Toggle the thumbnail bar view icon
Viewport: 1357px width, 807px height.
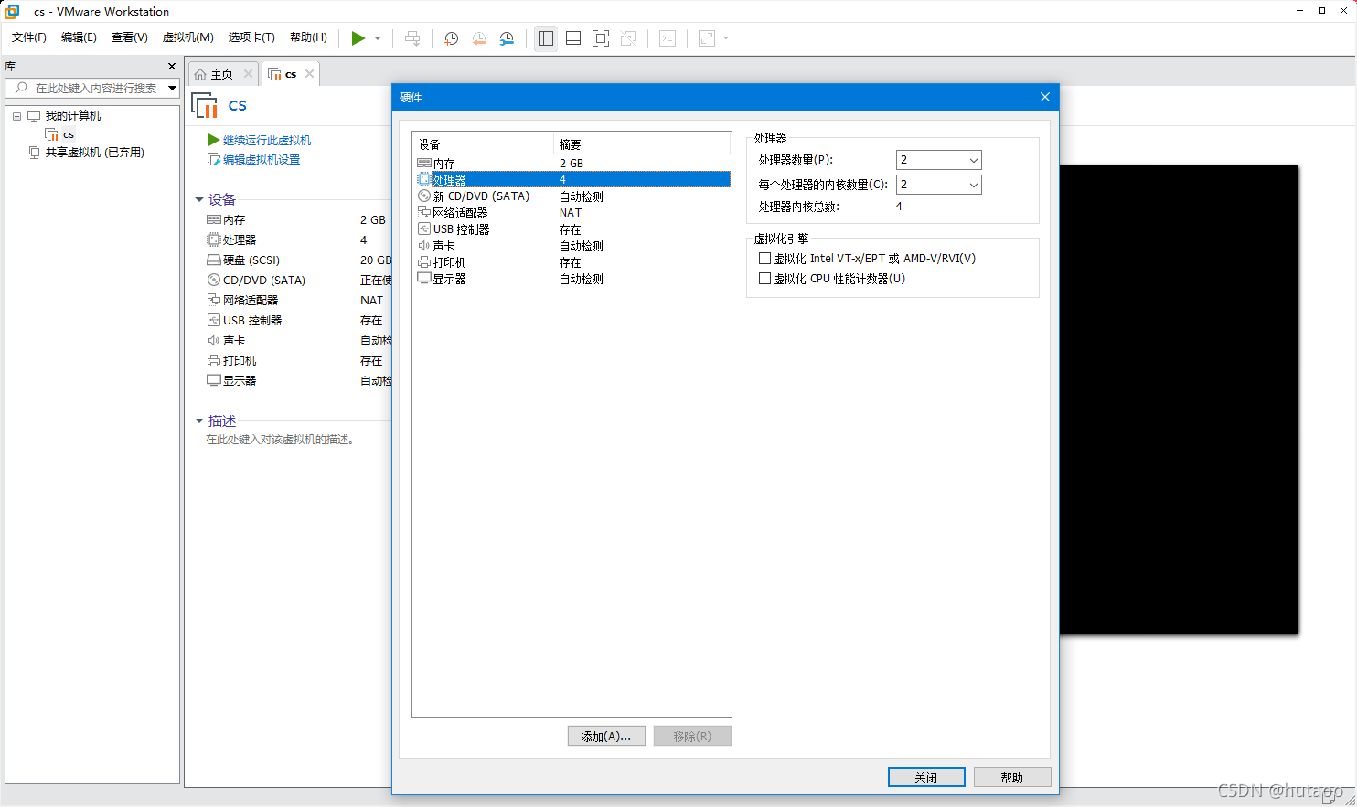pos(573,38)
